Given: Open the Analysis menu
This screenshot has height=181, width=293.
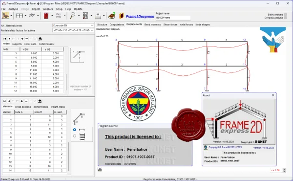Looking at the screenshot, I should pos(13,9).
